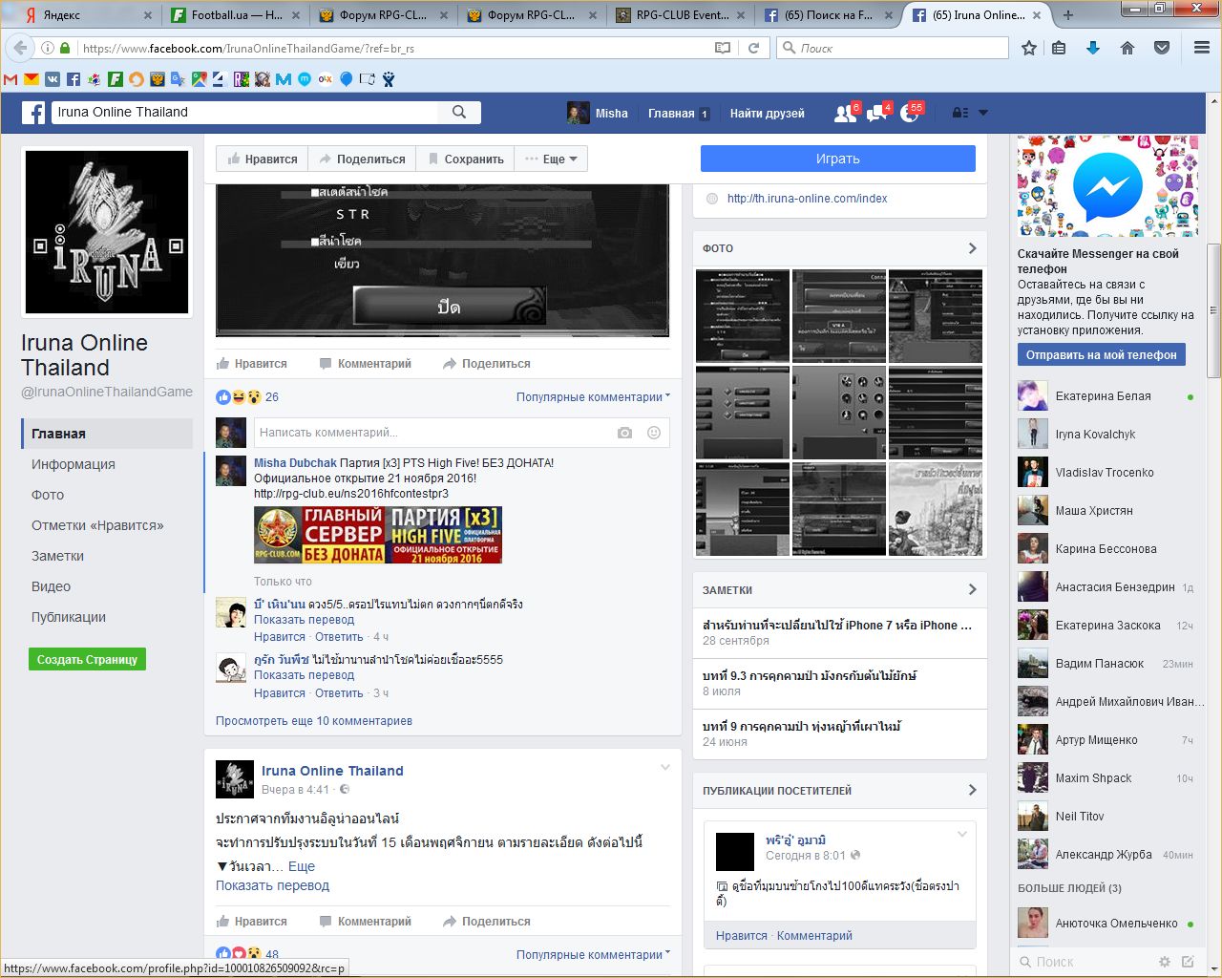Screen dimensions: 1222x978
Task: Open chat with Екатерина Белая
Action: 1107,396
